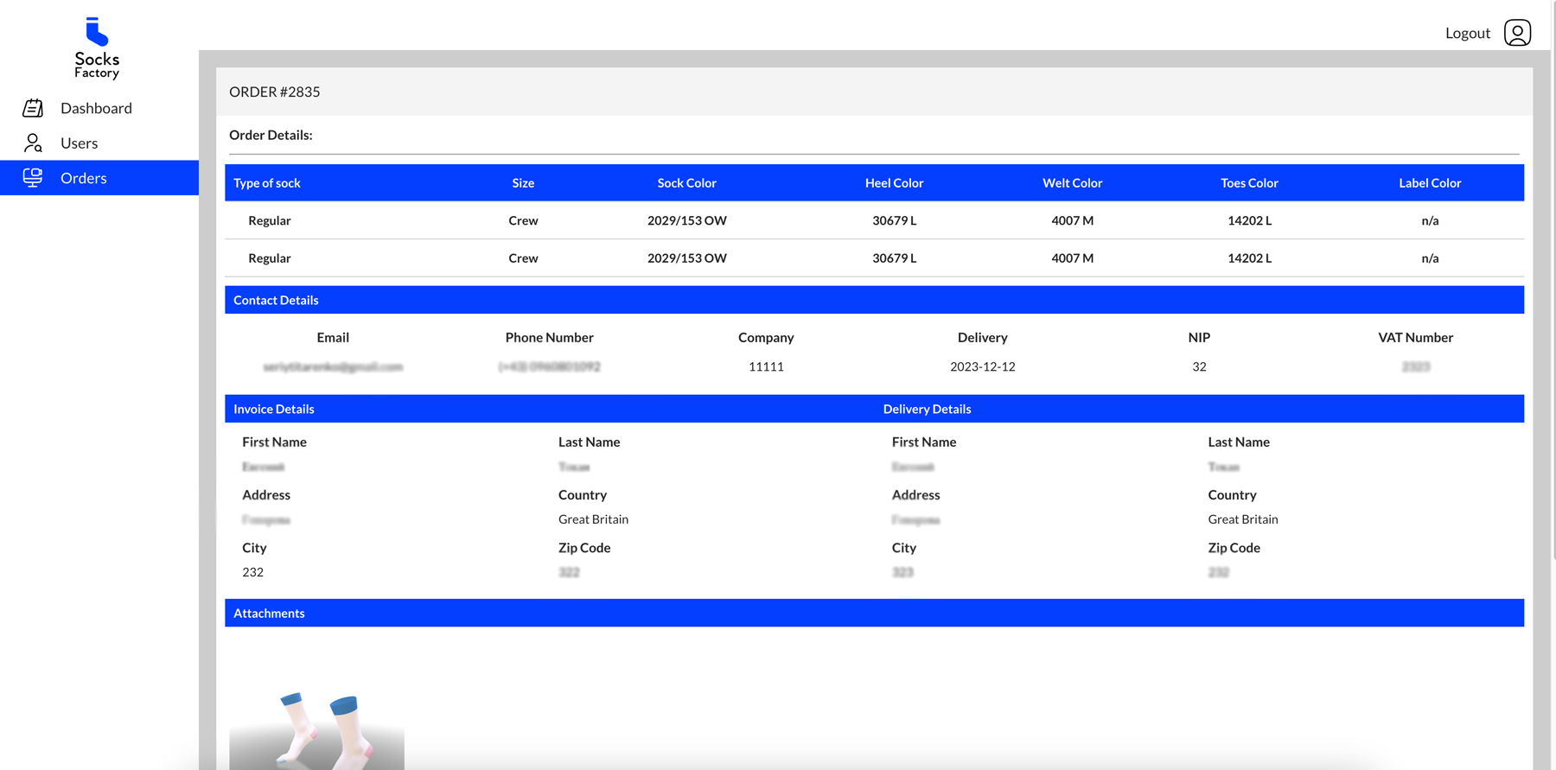Select the first Regular sock row
The width and height of the screenshot is (1556, 770).
270,220
